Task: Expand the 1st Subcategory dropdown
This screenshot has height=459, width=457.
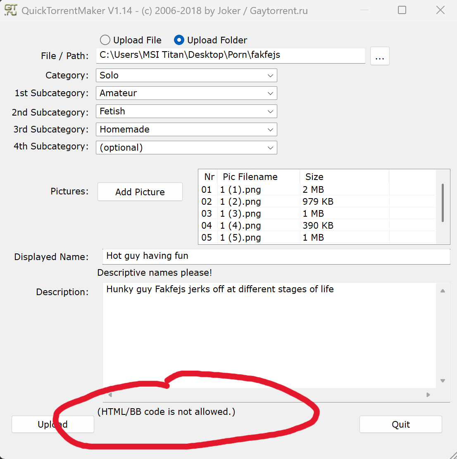Action: click(270, 93)
